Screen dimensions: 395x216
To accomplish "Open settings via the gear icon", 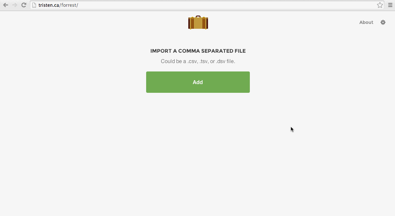I will coord(383,22).
